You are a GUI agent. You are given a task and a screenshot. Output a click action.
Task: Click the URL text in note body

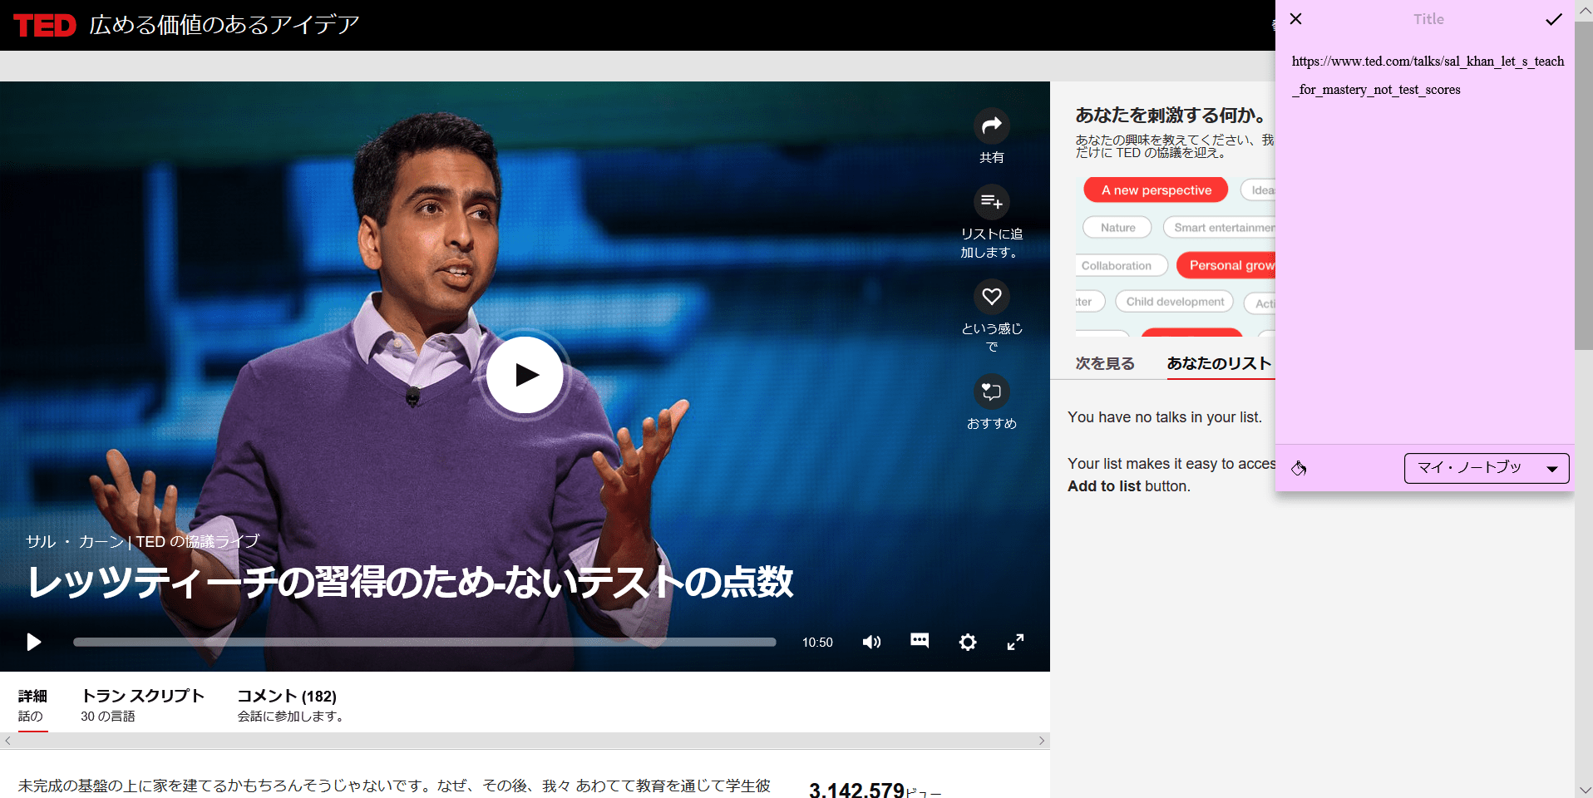1428,76
